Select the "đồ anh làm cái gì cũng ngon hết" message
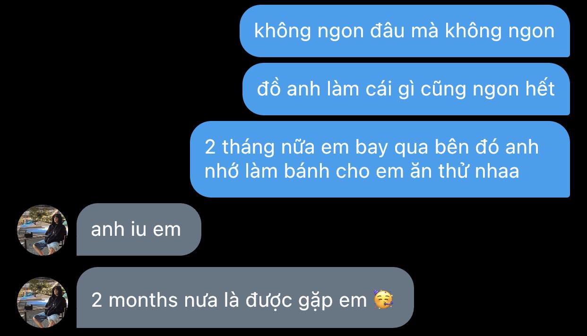Screen dimensions: 587x336 click(406, 89)
